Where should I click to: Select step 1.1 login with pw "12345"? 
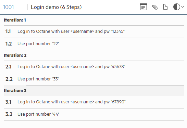click(94, 31)
